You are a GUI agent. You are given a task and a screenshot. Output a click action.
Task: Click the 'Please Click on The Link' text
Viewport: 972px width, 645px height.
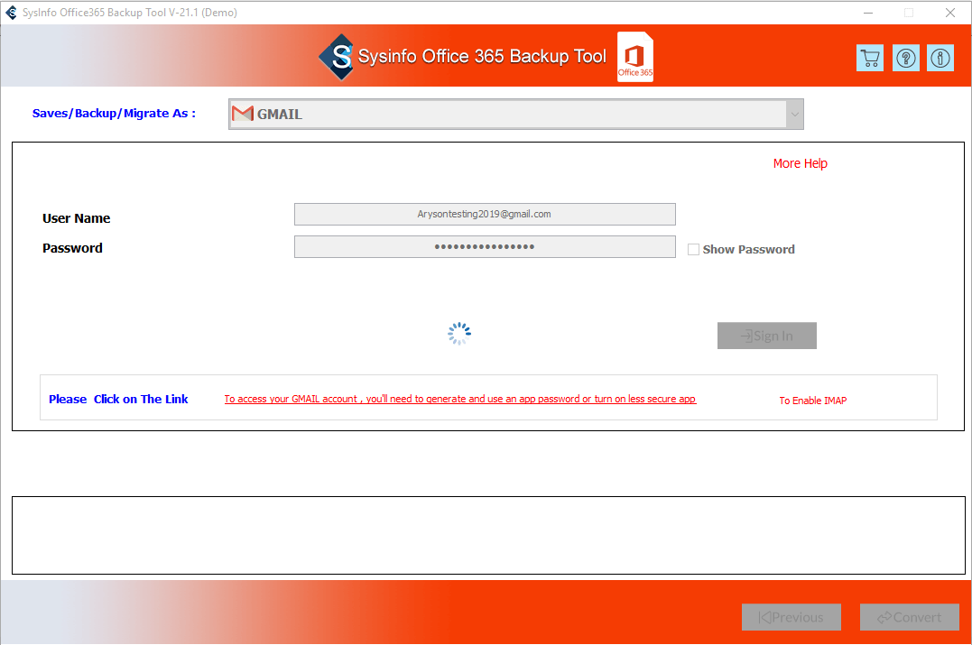click(118, 399)
